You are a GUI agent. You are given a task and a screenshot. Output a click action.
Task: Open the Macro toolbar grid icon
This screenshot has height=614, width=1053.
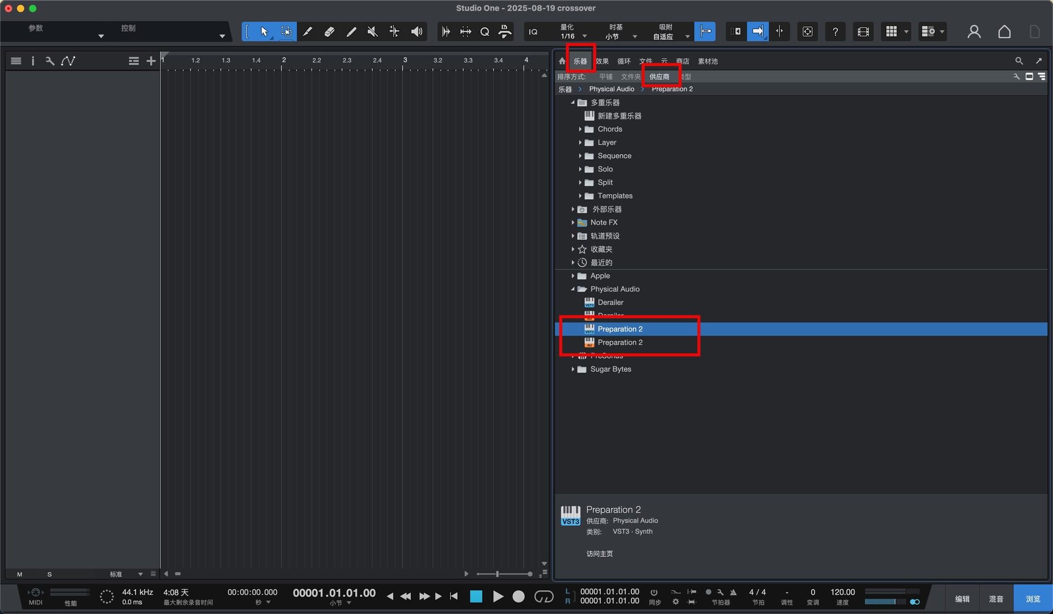click(x=892, y=32)
